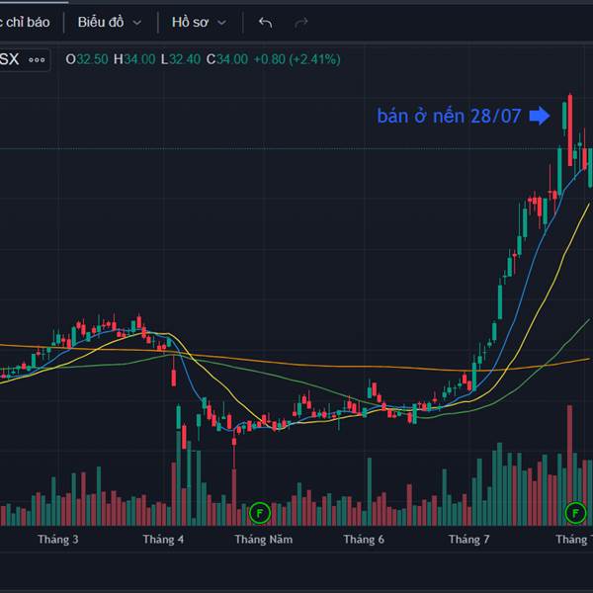Click the tallest red volume bar
The image size is (593, 593).
point(570,466)
